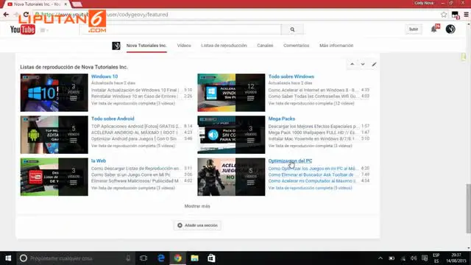Click the Cortana microphone icon
This screenshot has width=471, height=265.
pyautogui.click(x=128, y=258)
